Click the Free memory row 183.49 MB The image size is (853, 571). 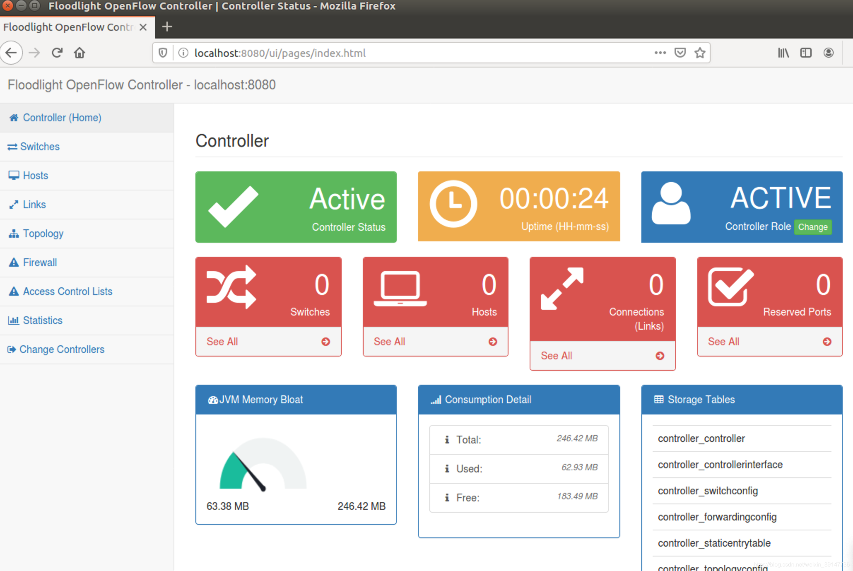[519, 498]
